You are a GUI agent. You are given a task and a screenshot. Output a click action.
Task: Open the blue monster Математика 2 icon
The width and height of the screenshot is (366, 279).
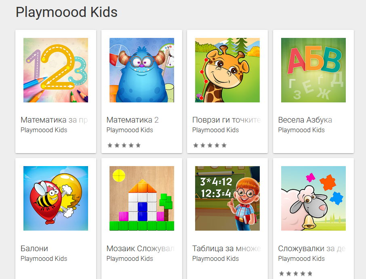pos(142,70)
